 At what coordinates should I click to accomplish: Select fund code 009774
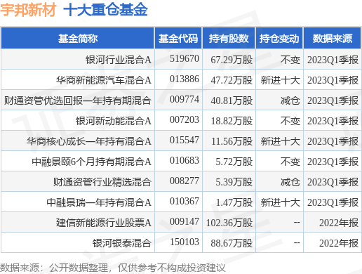(185, 99)
